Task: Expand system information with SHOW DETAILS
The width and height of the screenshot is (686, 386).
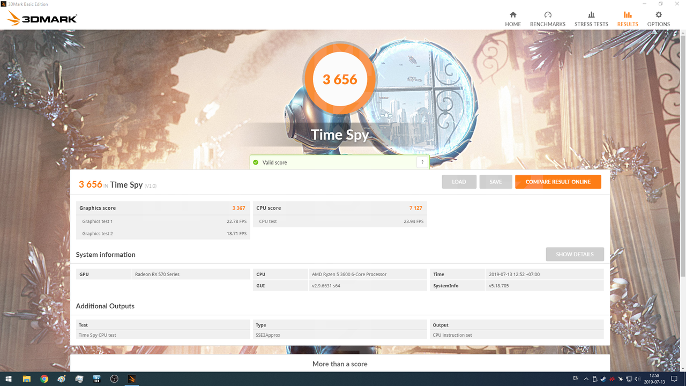Action: click(575, 254)
